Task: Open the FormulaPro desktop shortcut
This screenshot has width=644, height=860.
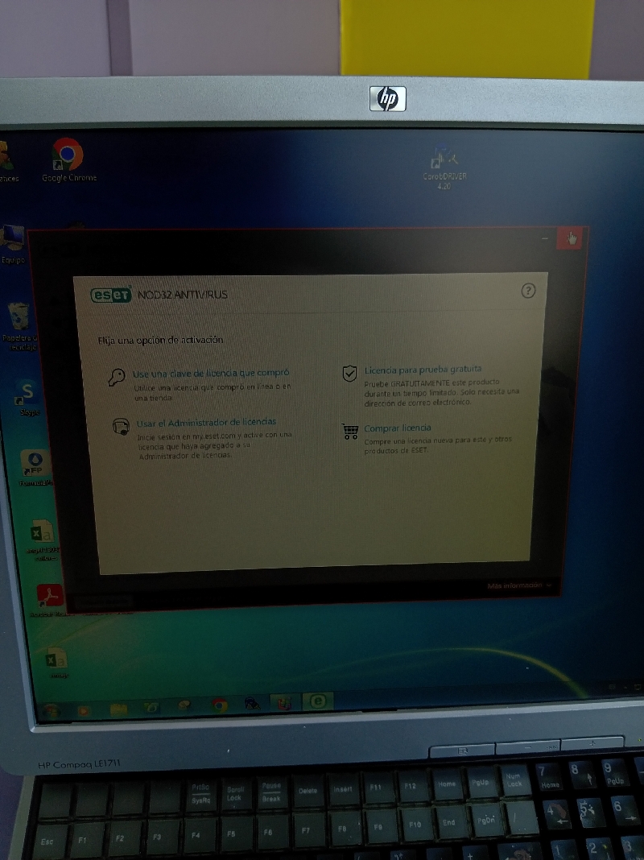Action: [x=35, y=468]
